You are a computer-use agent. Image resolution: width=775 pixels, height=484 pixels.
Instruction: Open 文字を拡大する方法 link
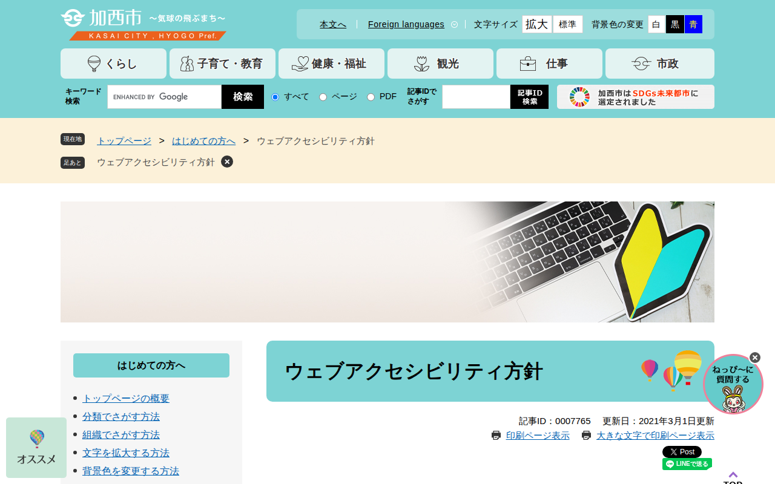pos(126,453)
